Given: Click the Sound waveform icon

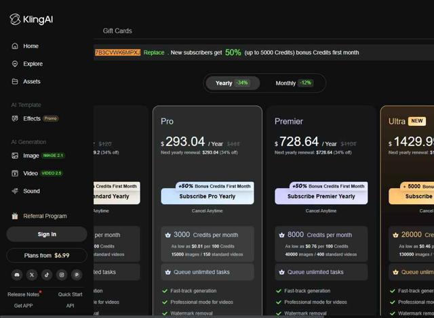Looking at the screenshot, I should [15, 191].
